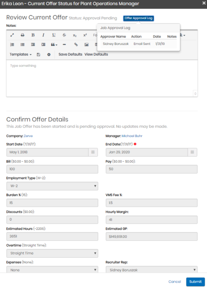This screenshot has height=288, width=207.
Task: Open the Templates dropdown
Action: coord(21,54)
